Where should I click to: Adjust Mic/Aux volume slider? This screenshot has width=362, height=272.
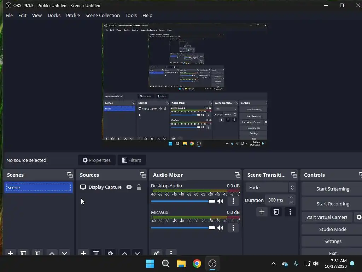[183, 228]
